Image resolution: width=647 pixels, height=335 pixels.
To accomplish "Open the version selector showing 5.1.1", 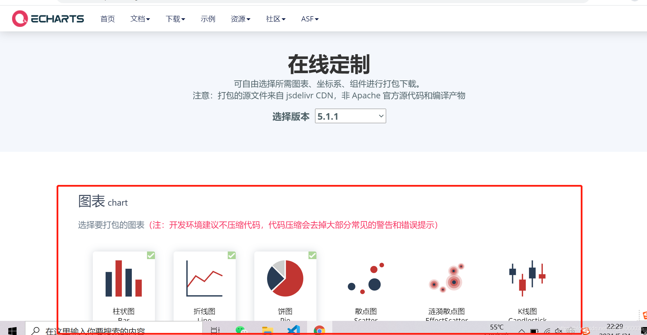I will click(x=350, y=116).
